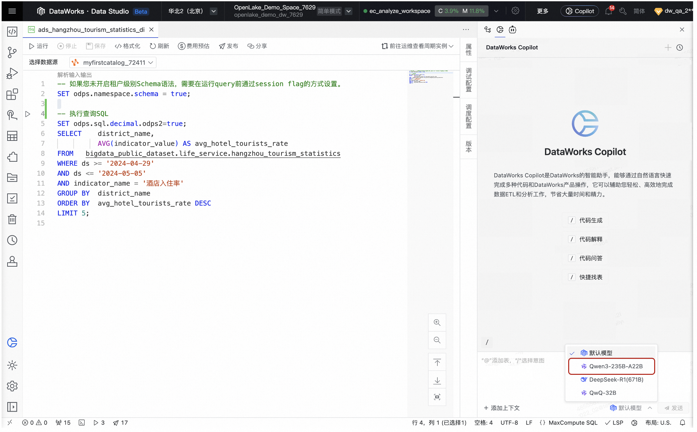The width and height of the screenshot is (697, 432).
Task: Open the recycle bin icon in sidebar
Action: 12,219
